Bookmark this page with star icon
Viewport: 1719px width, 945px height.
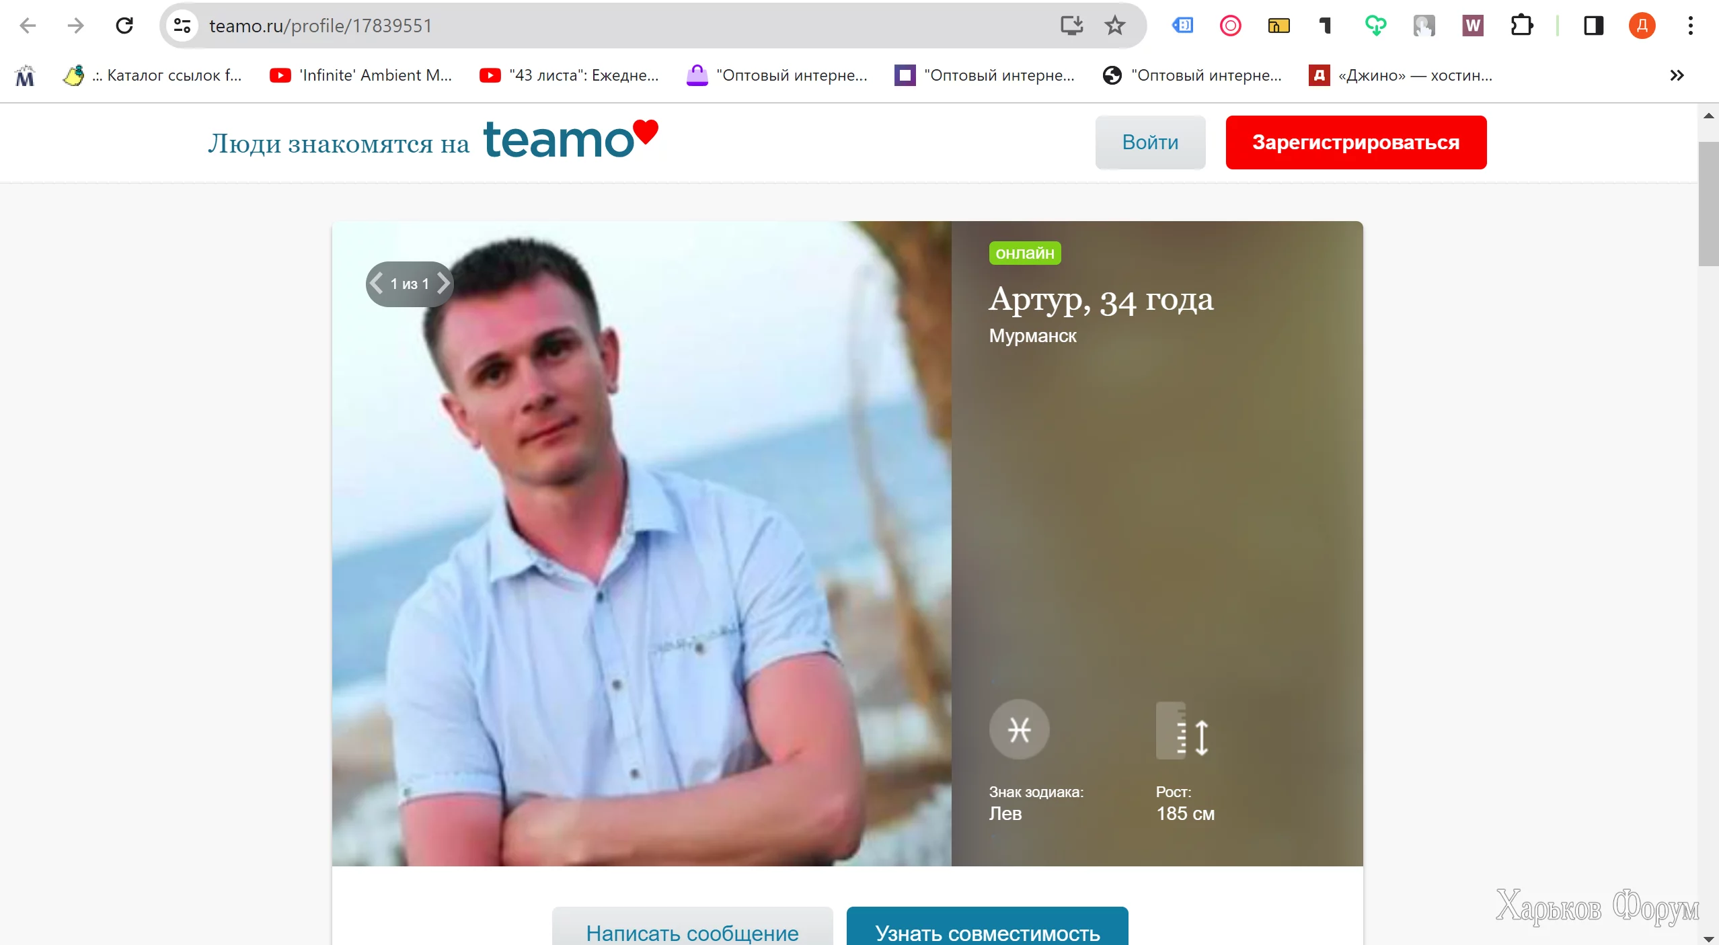1114,26
